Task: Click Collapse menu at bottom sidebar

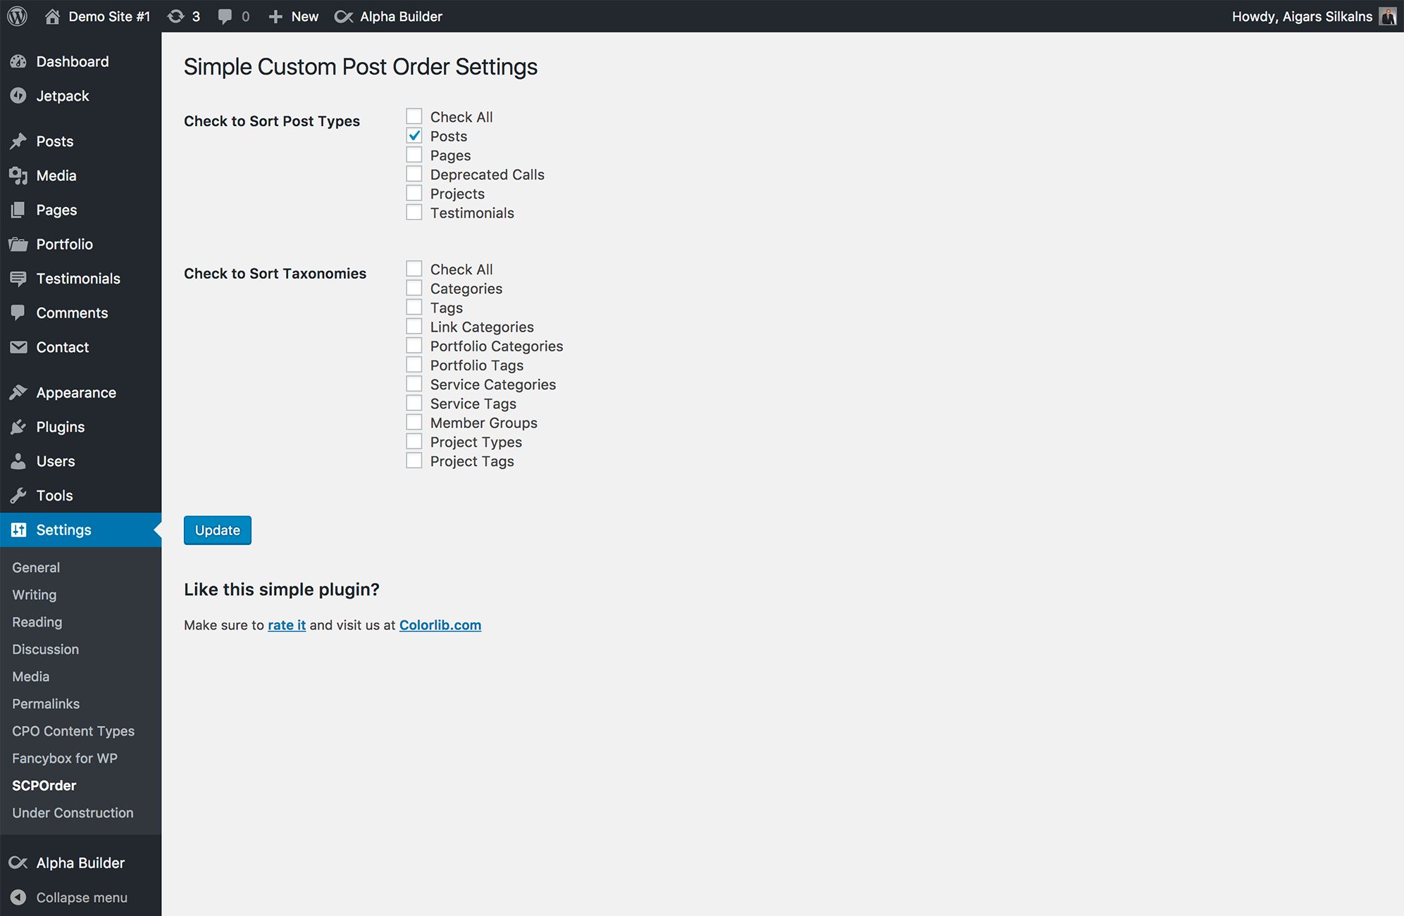Action: 82,898
